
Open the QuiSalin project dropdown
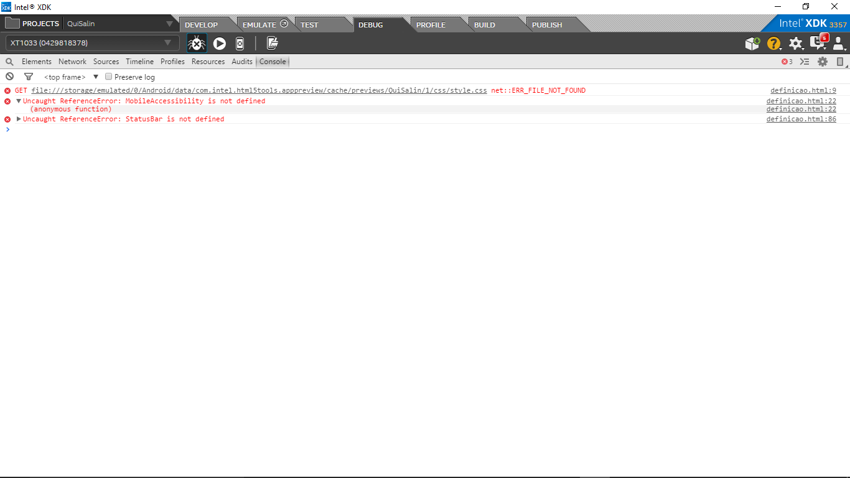[120, 24]
